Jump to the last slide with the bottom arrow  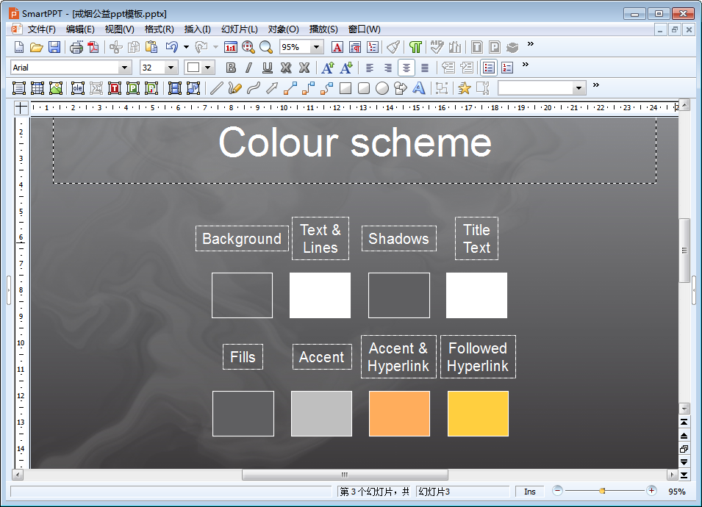coord(684,475)
